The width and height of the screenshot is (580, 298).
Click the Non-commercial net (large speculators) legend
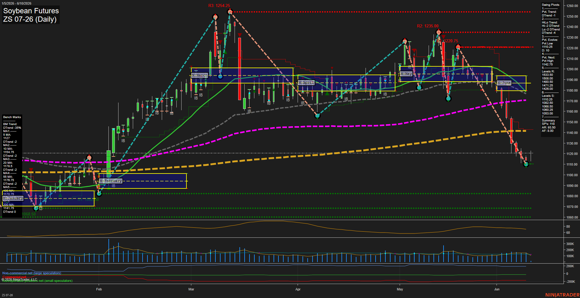[32, 273]
